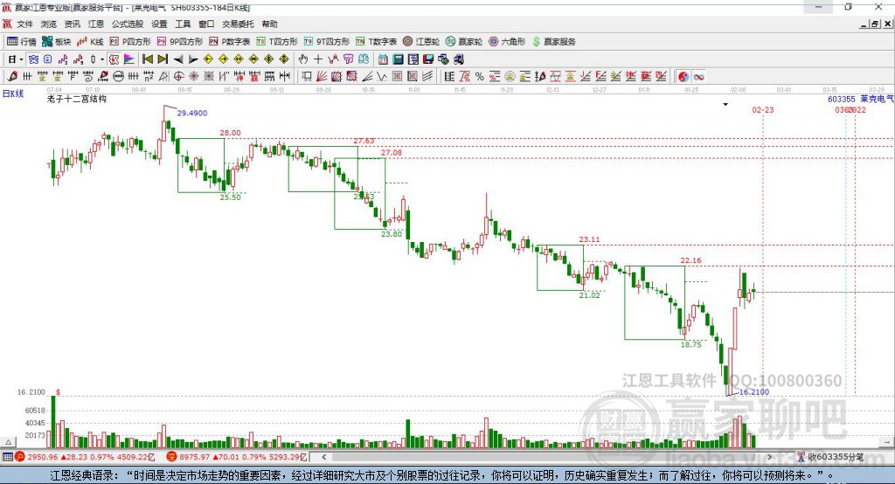Click the 日K线 chart label

point(12,93)
